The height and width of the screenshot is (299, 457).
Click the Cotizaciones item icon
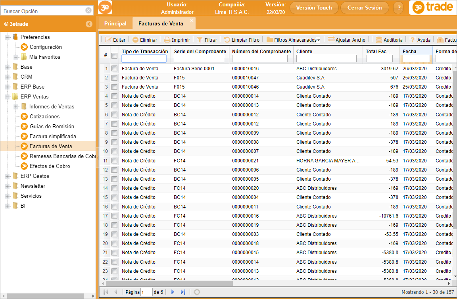[24, 116]
